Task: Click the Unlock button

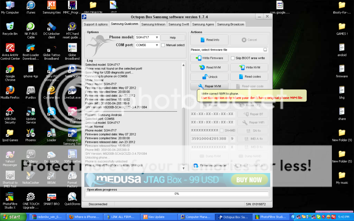Action: (x=209, y=77)
